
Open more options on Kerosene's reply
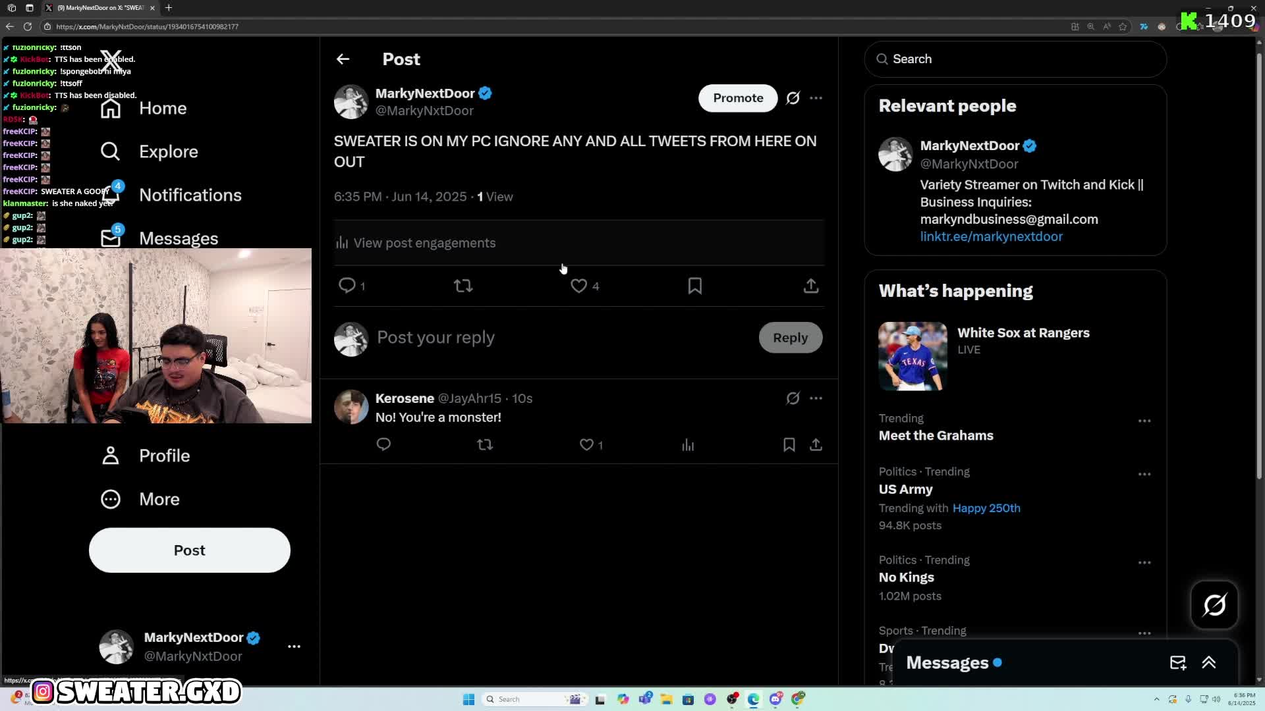[x=816, y=398]
